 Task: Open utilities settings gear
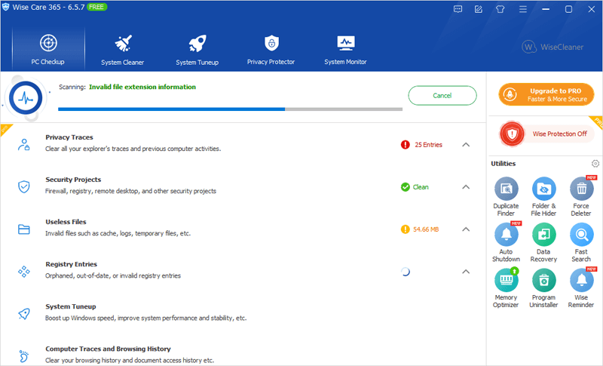(595, 164)
